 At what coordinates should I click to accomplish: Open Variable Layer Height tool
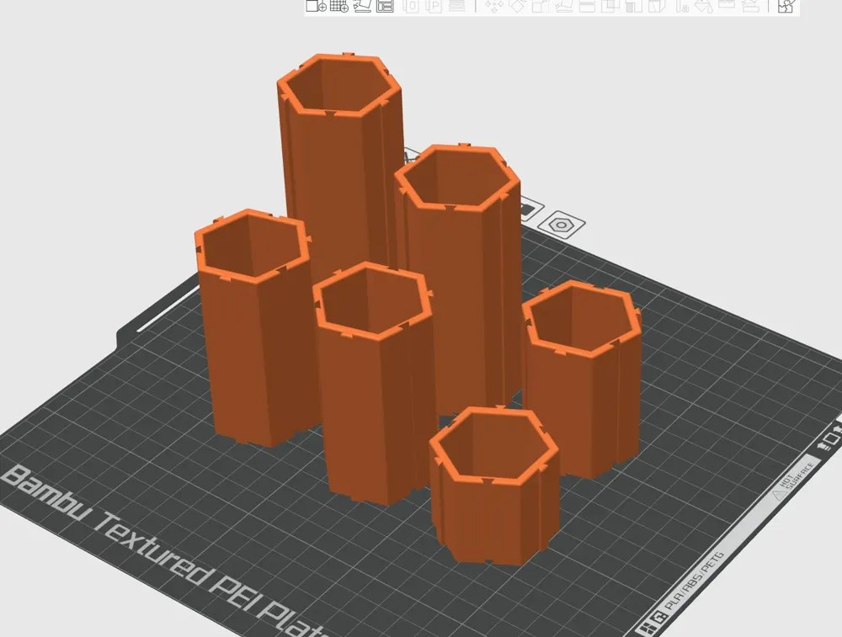(456, 6)
